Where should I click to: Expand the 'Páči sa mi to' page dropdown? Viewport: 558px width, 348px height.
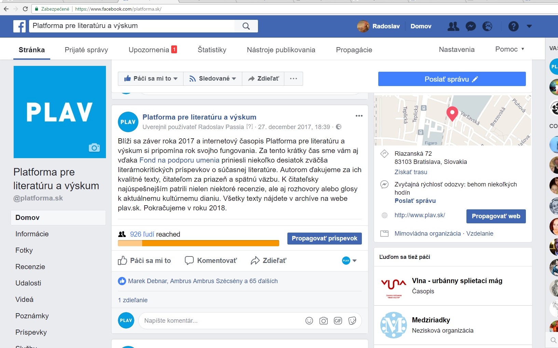coord(151,79)
